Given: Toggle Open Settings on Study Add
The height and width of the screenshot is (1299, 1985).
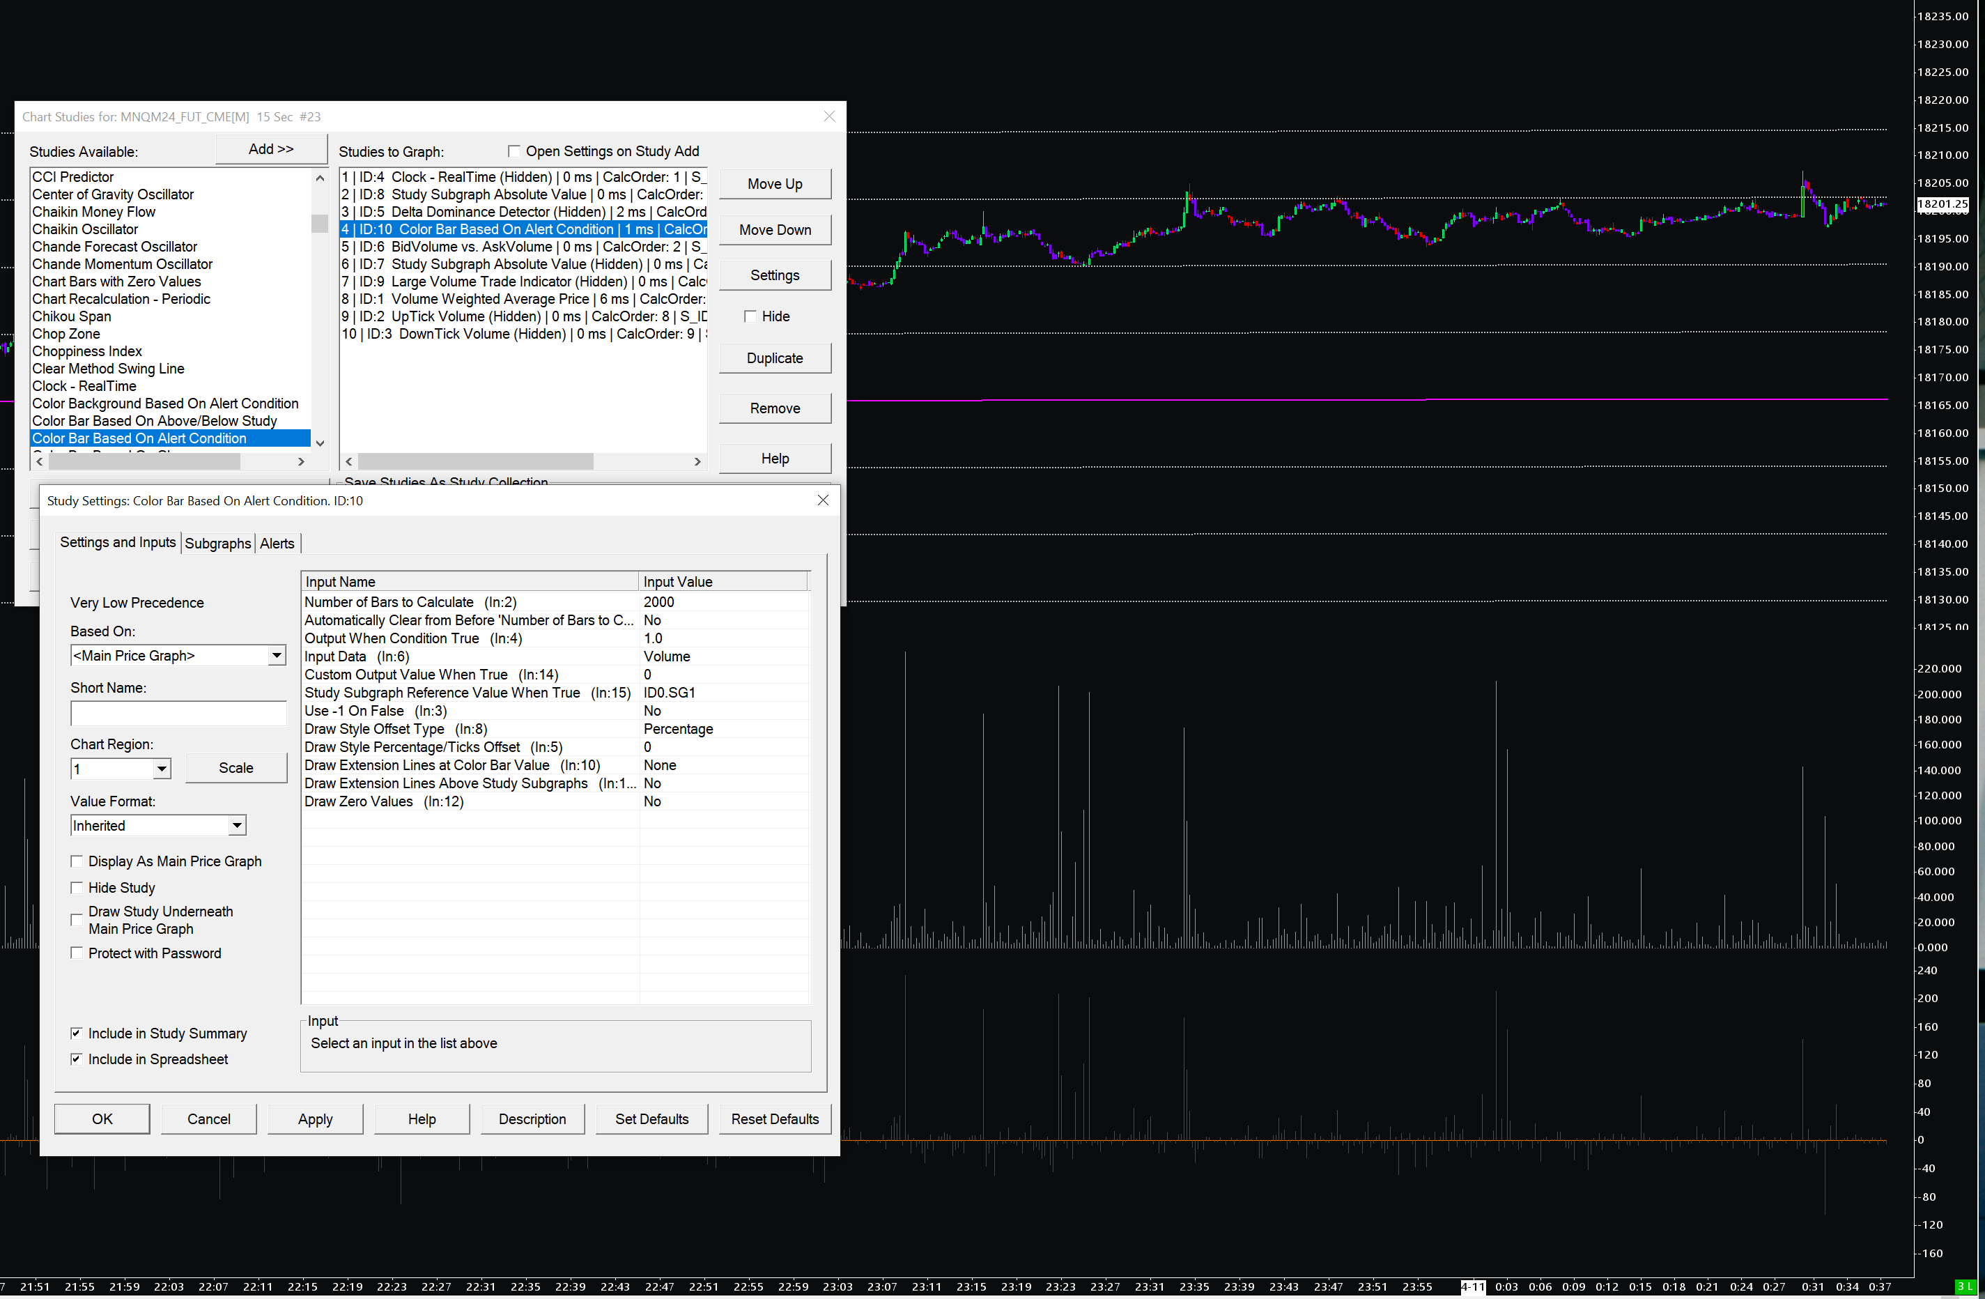Looking at the screenshot, I should pos(515,152).
